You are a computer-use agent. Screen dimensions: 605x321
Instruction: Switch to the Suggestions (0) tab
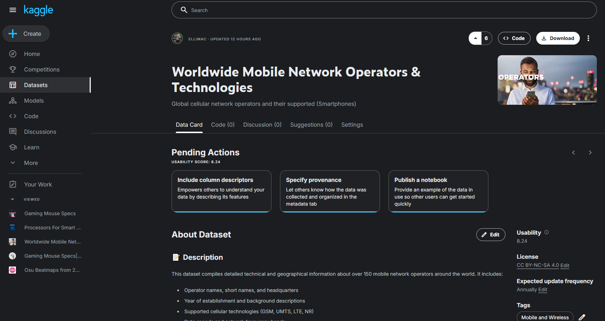pyautogui.click(x=311, y=125)
